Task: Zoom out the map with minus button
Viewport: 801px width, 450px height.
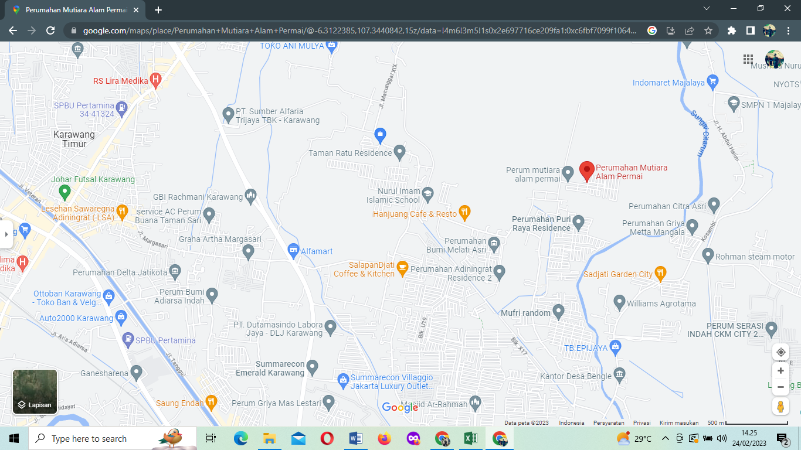Action: pyautogui.click(x=780, y=387)
